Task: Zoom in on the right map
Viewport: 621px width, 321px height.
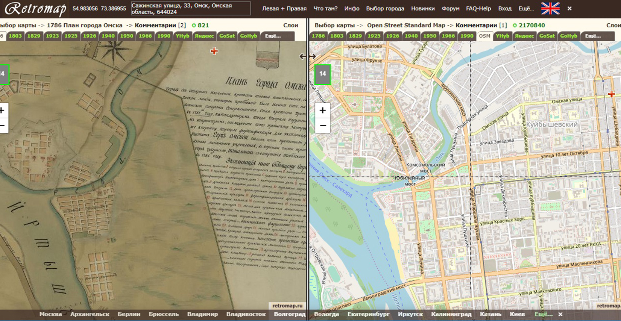Action: pos(323,110)
